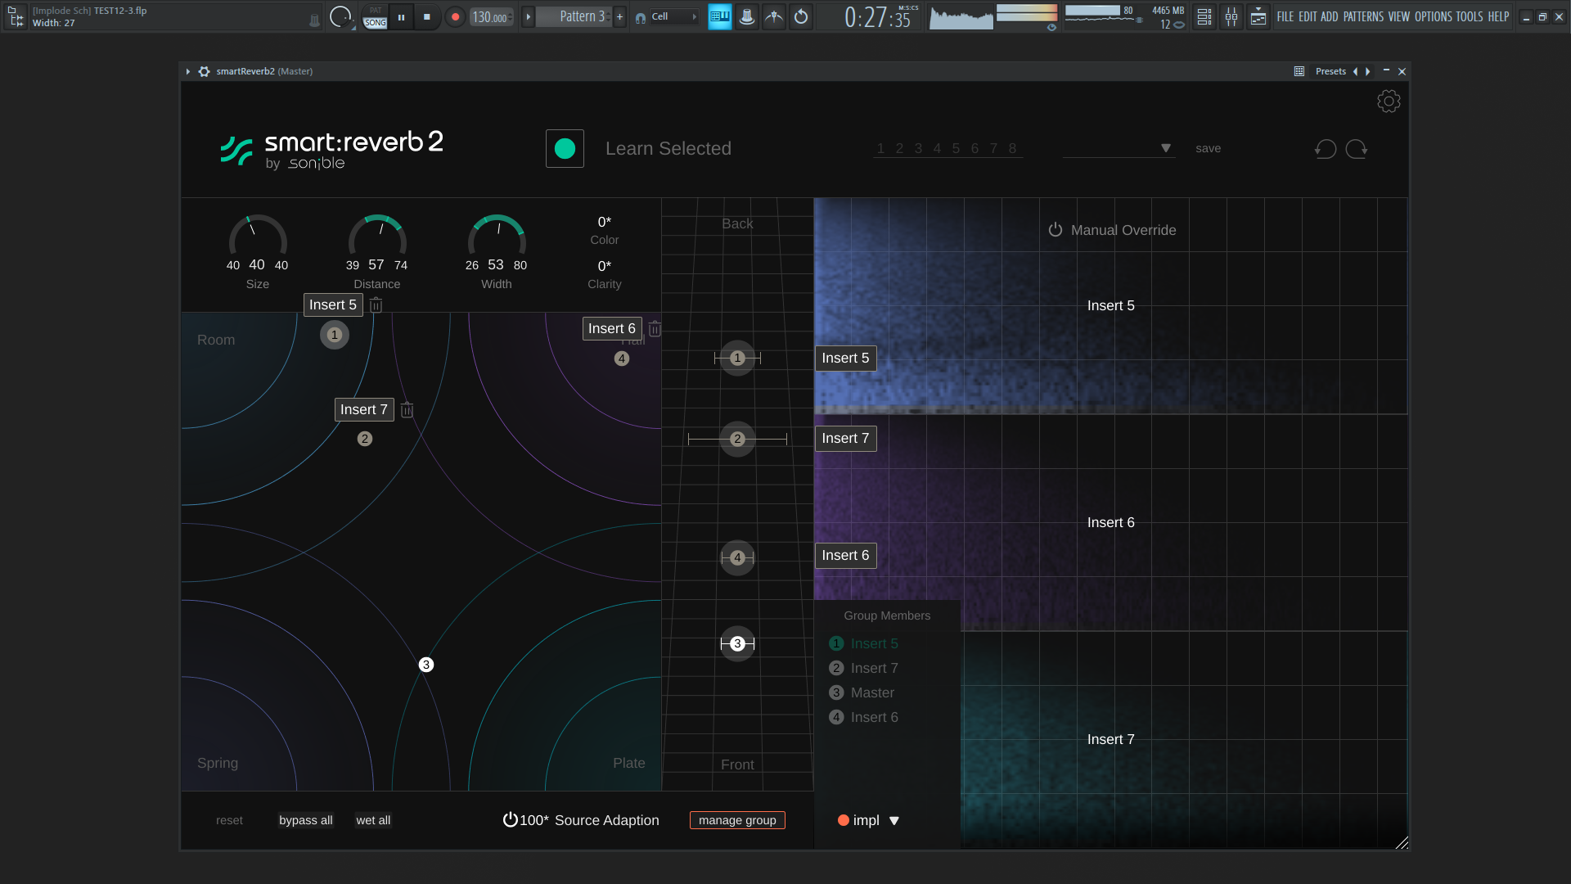The image size is (1571, 884).
Task: Open the detached/compact view icon near Presets
Action: [x=1299, y=71]
